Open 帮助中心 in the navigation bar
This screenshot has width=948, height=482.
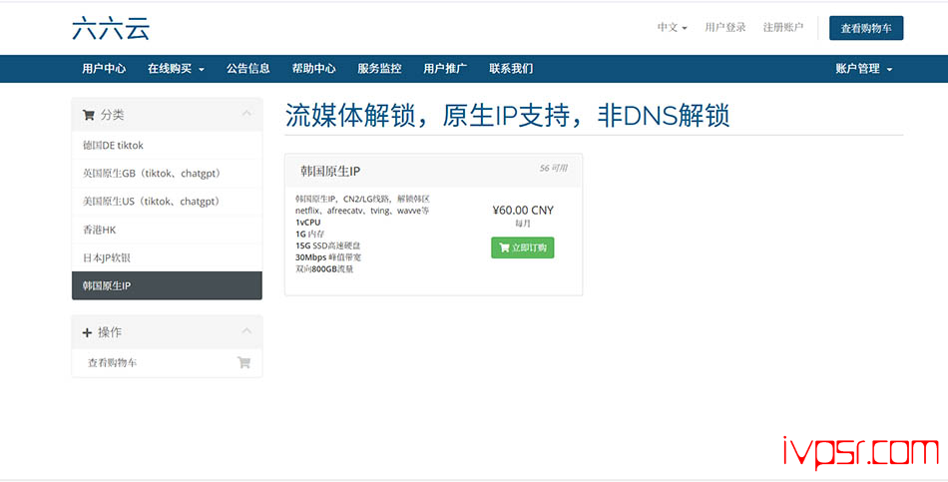pos(313,69)
